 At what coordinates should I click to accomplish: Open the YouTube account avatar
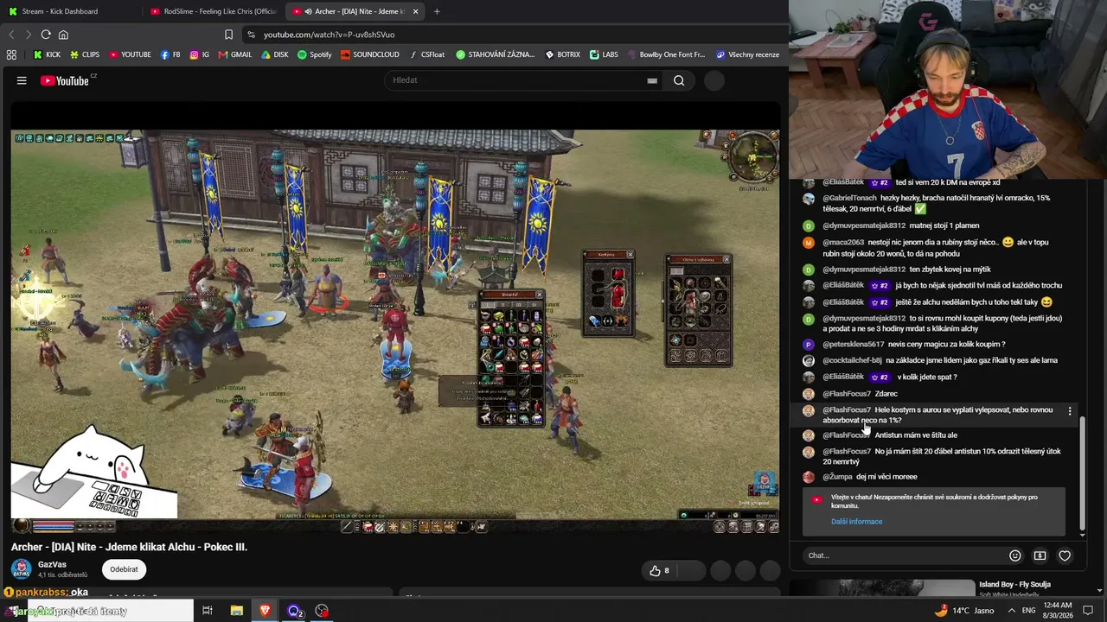coord(714,80)
